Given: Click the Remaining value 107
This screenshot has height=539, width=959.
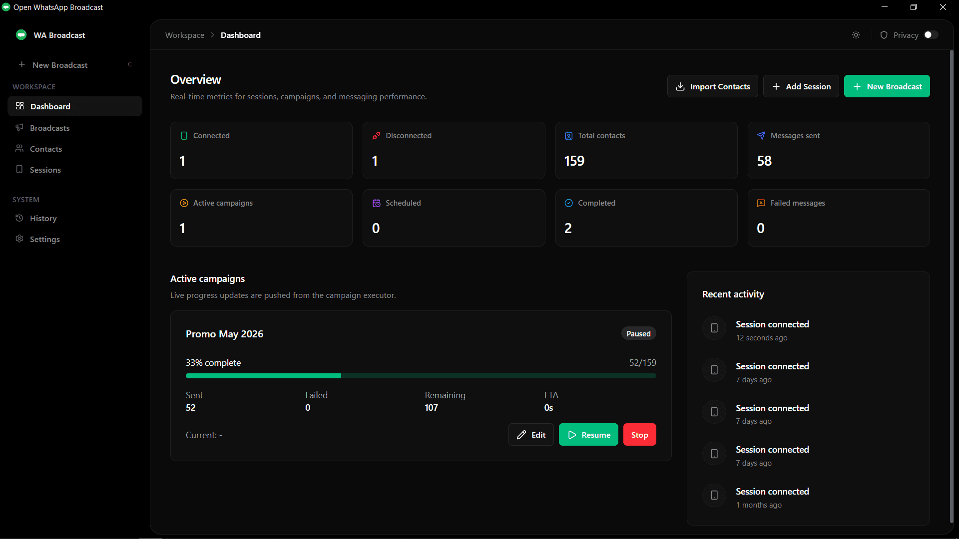Looking at the screenshot, I should tap(432, 408).
